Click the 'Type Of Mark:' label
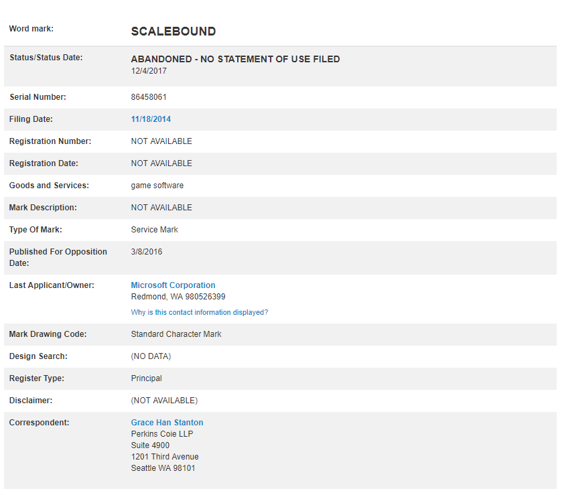 click(x=36, y=230)
